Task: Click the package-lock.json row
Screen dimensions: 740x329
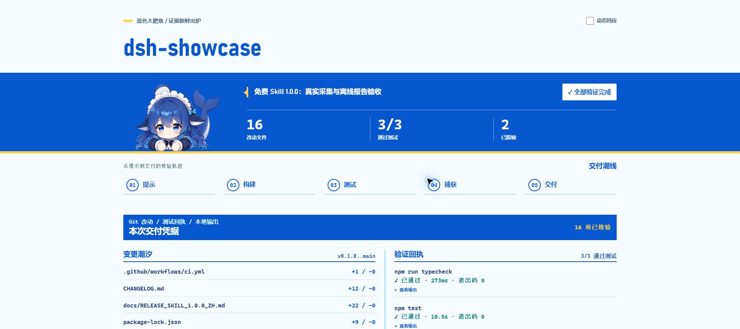Action: [249, 322]
